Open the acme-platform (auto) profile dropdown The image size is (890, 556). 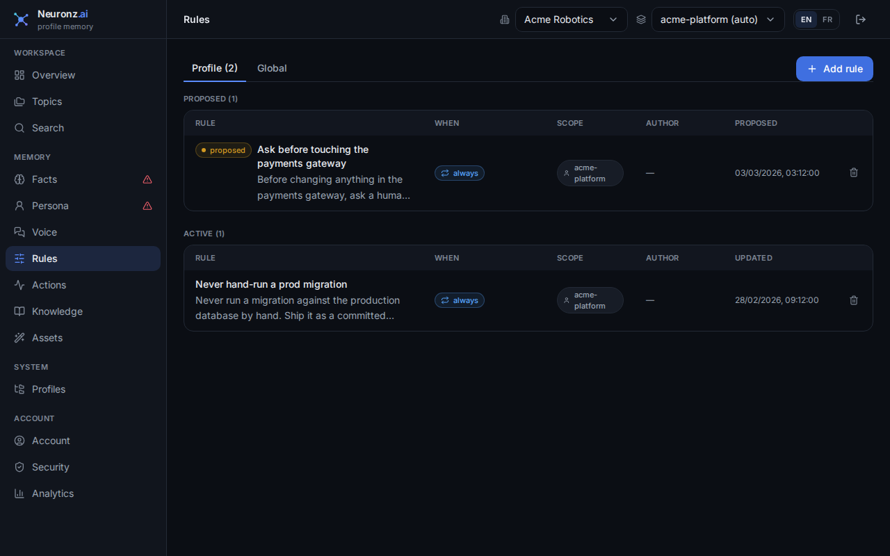click(718, 19)
